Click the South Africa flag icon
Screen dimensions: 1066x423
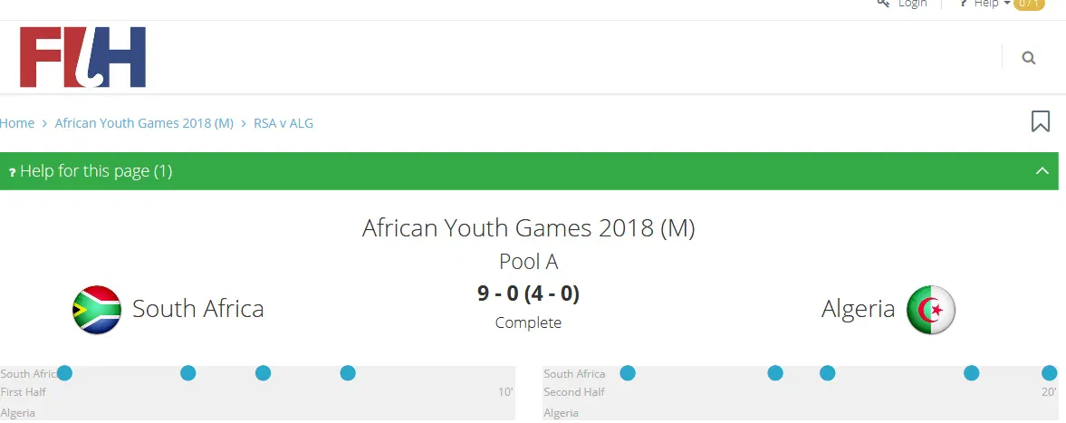pos(97,310)
